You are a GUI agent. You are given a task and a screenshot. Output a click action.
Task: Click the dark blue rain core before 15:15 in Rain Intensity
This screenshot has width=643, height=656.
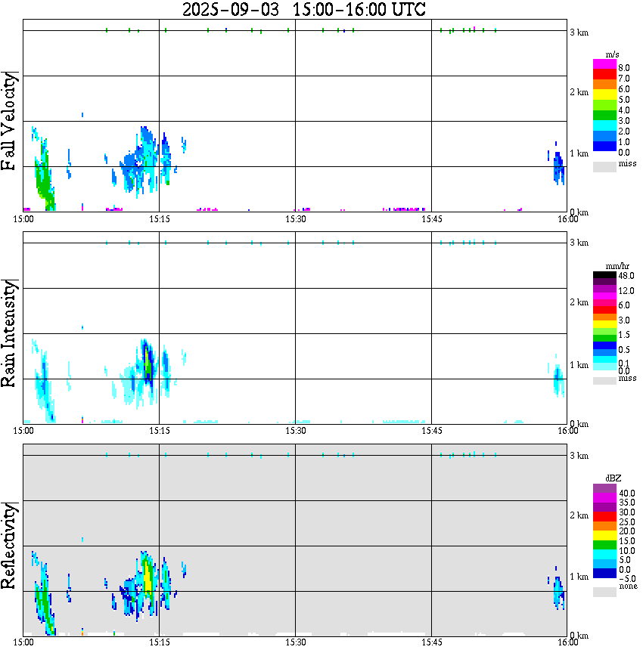[147, 362]
